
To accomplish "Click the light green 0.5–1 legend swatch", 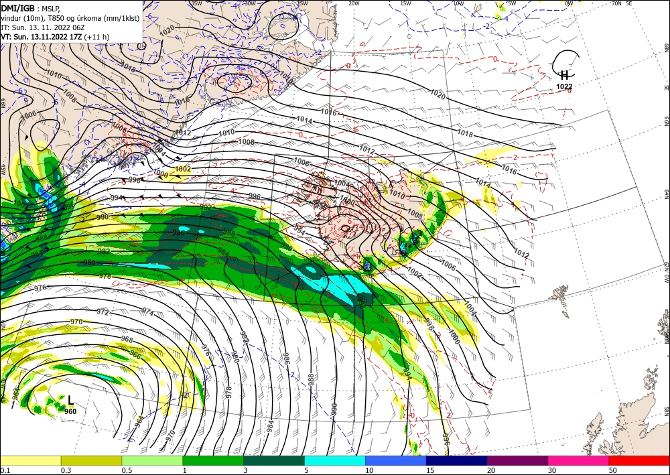I will click(152, 460).
